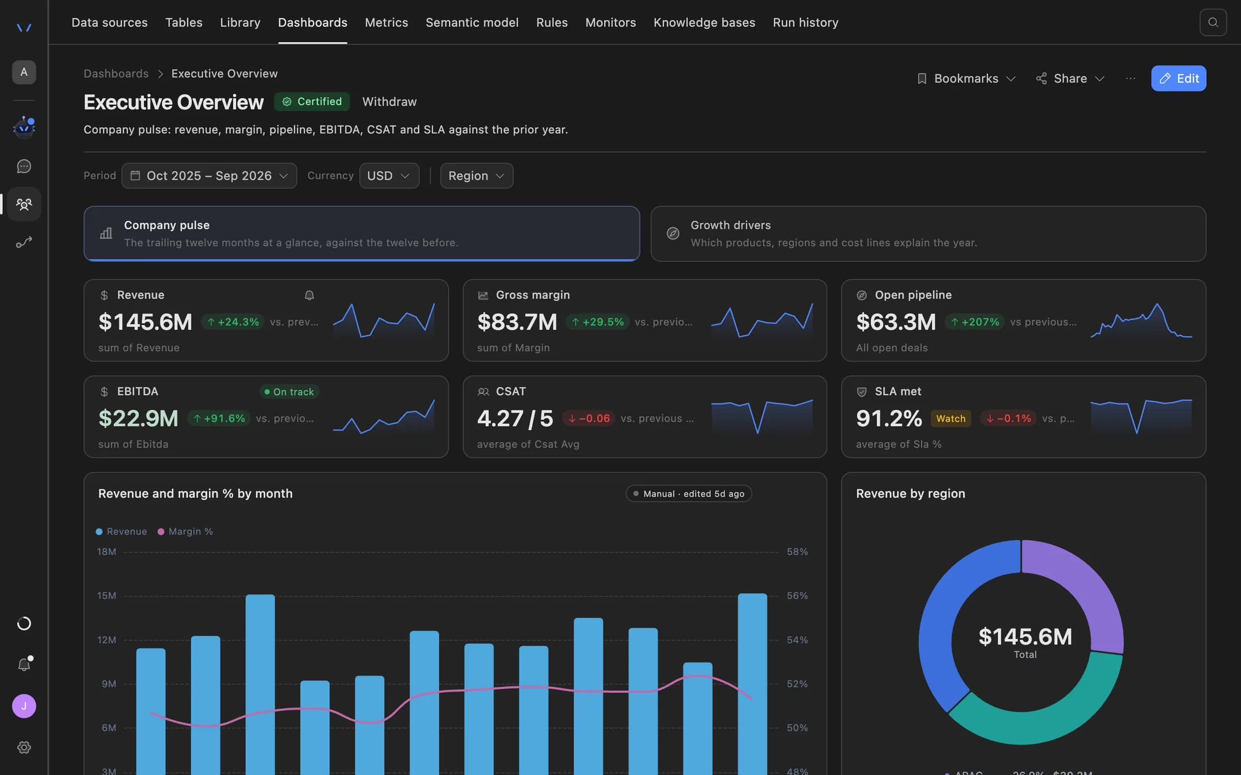The image size is (1241, 775).
Task: Click the 'Watch' badge on SLA met
Action: [950, 419]
